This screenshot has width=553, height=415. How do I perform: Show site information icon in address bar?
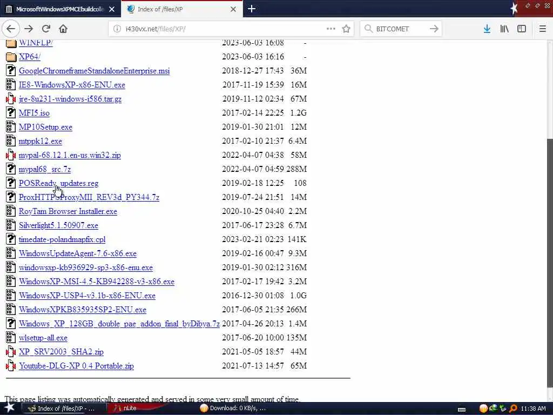(117, 29)
